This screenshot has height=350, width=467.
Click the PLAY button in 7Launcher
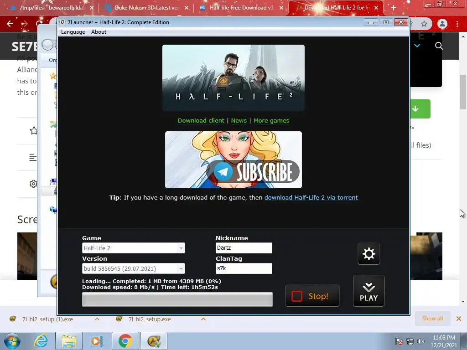(368, 291)
